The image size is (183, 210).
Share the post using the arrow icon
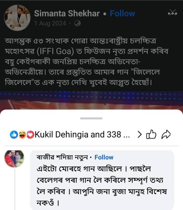[x=166, y=134]
